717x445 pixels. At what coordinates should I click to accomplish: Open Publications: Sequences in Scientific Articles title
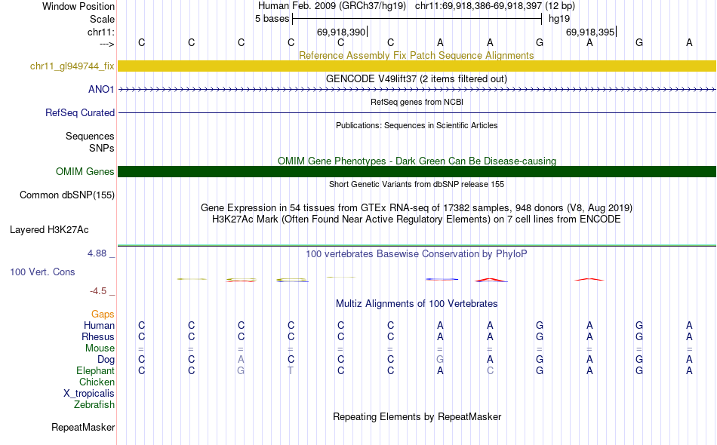(417, 125)
